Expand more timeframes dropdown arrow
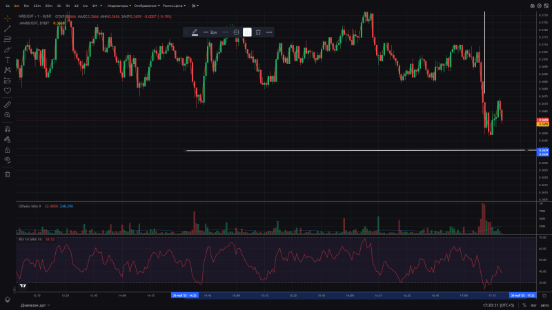The width and height of the screenshot is (552, 310). [x=101, y=6]
